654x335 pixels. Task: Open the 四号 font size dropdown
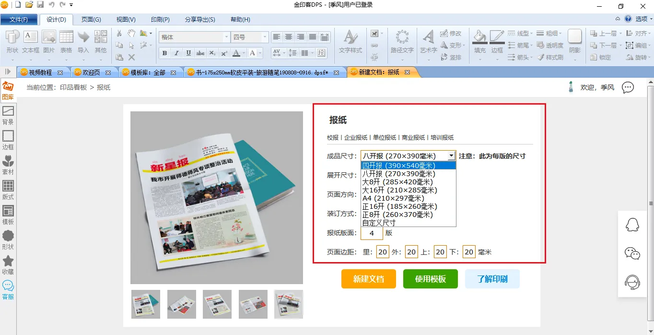264,37
